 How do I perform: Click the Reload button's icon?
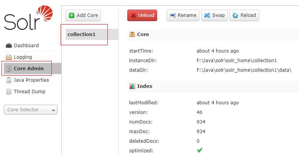[x=235, y=15]
